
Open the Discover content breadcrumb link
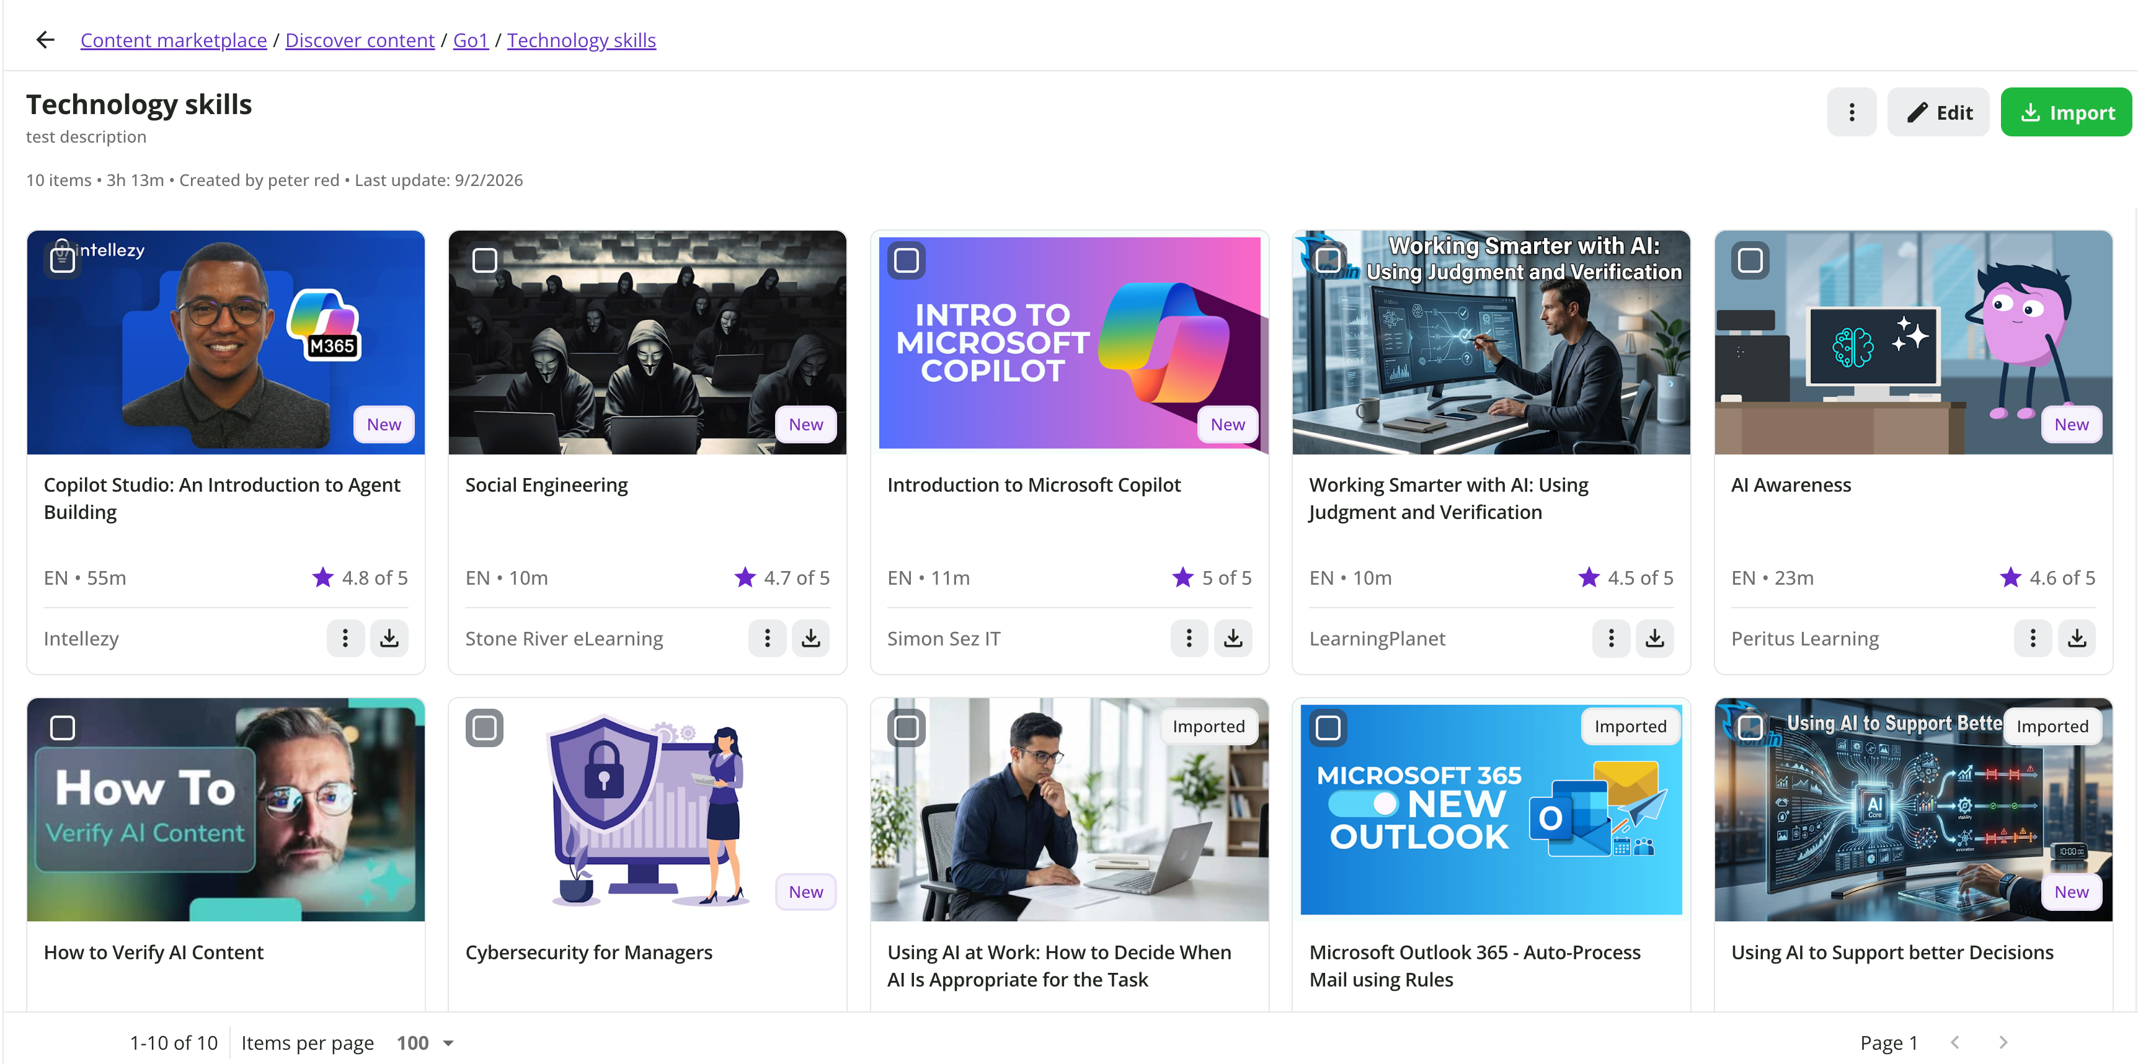click(360, 40)
